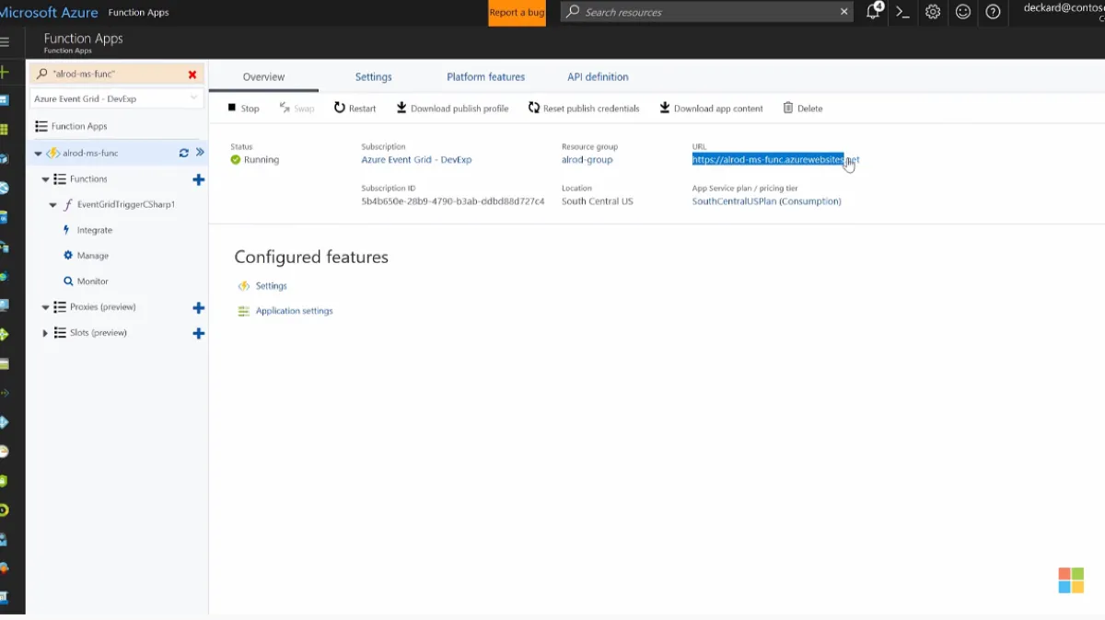Open Monitor under EventGridTriggerCSharp1
The height and width of the screenshot is (620, 1105).
coord(93,281)
